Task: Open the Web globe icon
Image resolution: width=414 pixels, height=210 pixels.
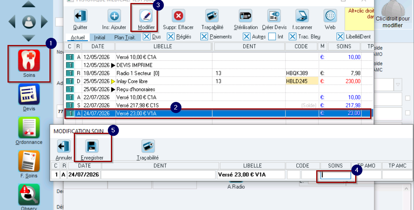Action: 330,16
